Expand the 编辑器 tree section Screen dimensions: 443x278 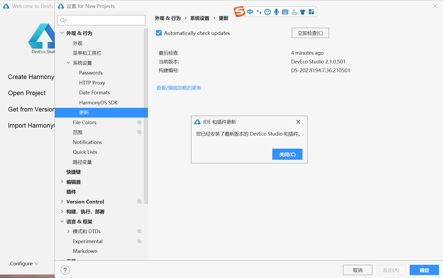click(62, 182)
